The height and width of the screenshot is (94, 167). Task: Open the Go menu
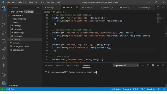point(37,2)
